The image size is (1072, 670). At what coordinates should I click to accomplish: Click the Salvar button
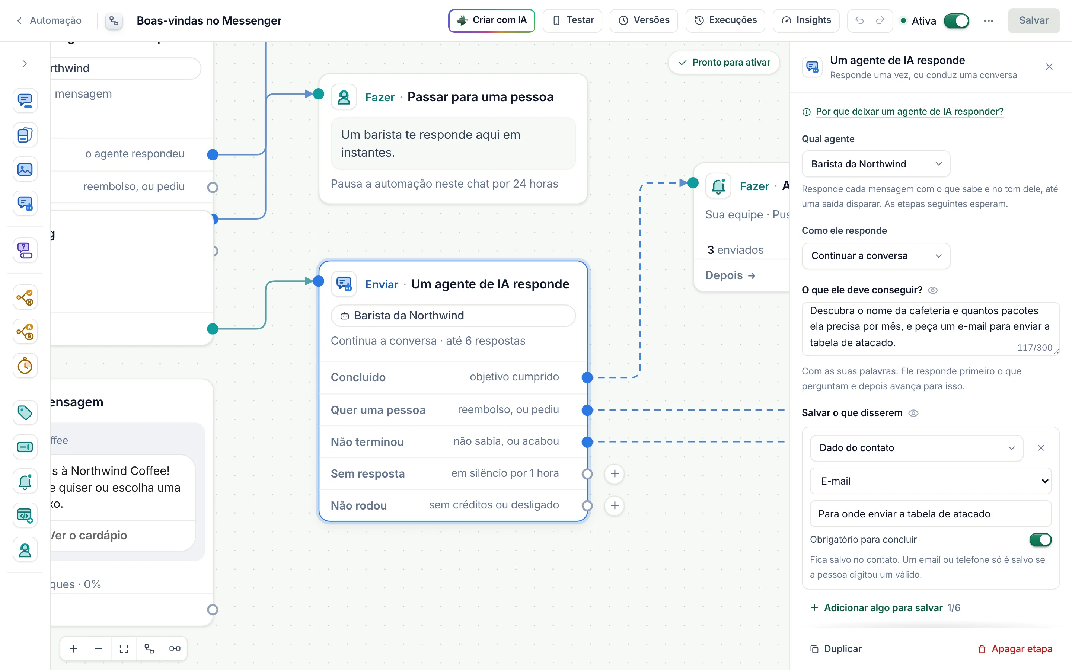pos(1033,20)
